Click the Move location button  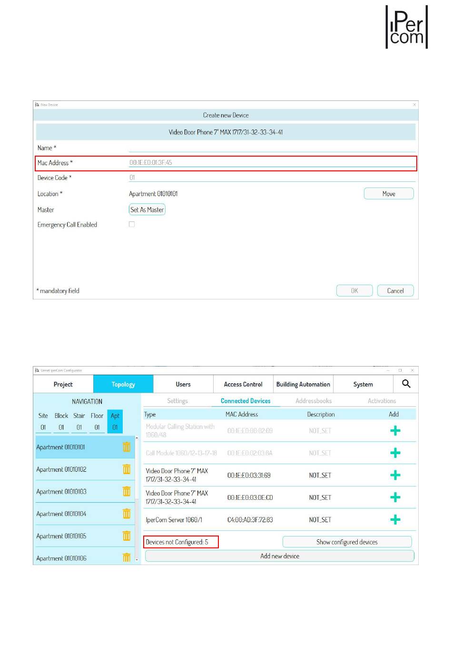point(388,194)
